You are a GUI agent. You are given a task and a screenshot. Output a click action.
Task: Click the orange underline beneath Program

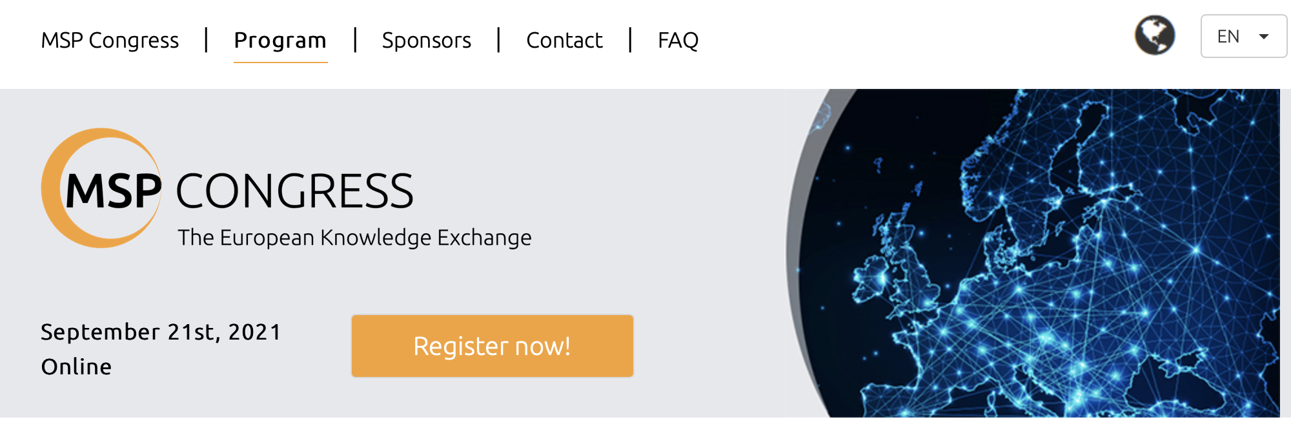280,62
